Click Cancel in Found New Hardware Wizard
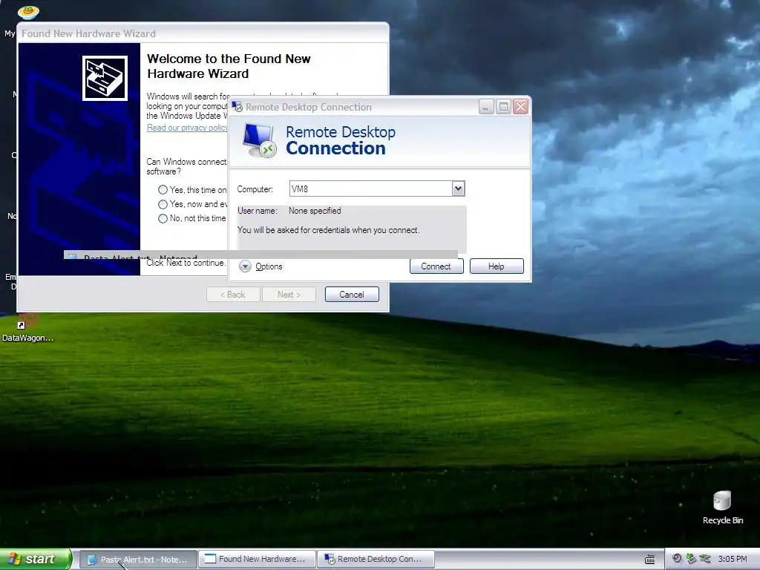The image size is (760, 570). pyautogui.click(x=352, y=294)
